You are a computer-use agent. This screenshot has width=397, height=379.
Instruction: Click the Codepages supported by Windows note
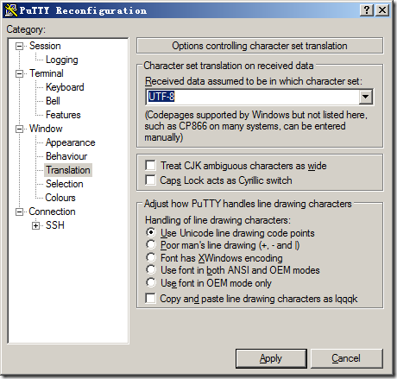[x=256, y=126]
